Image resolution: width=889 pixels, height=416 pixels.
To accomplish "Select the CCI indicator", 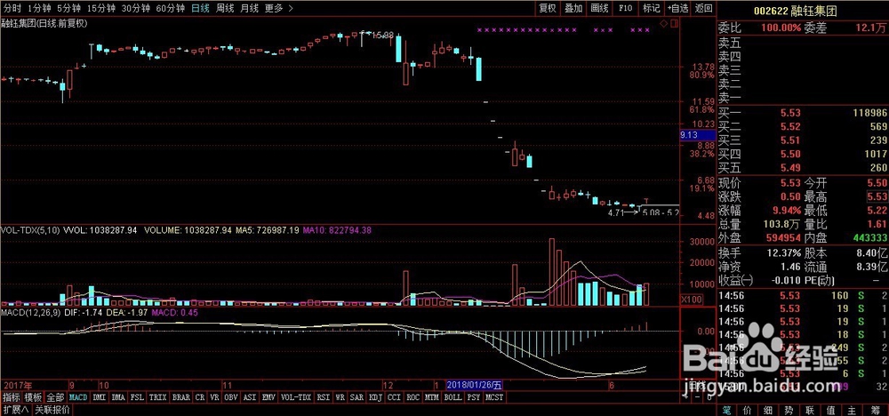I will 395,397.
